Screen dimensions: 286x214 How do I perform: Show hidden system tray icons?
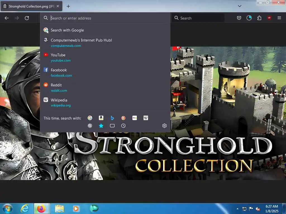click(237, 209)
